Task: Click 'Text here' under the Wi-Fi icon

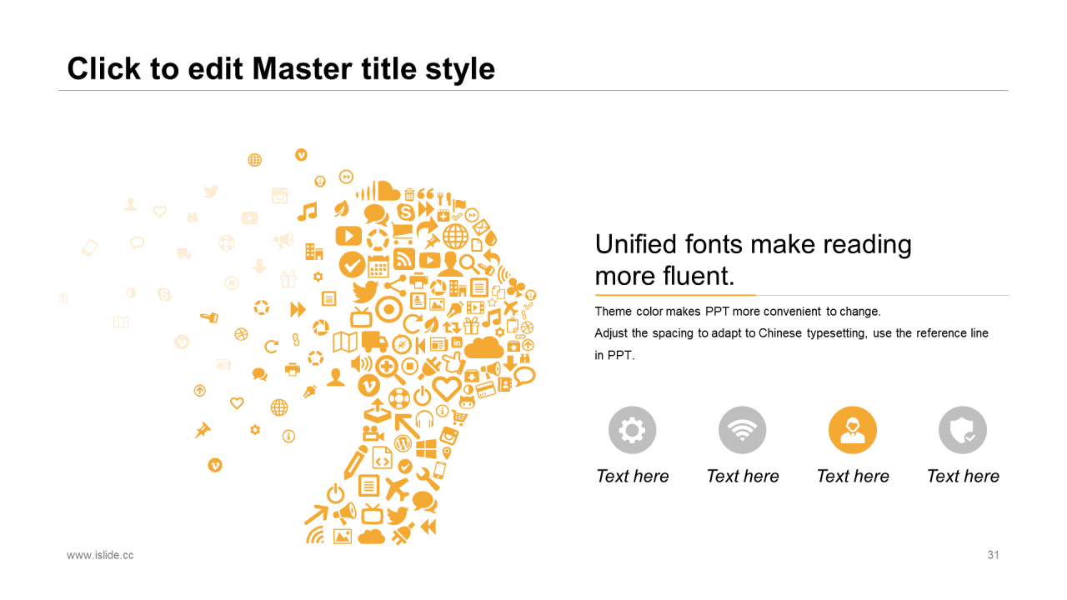Action: click(x=743, y=476)
